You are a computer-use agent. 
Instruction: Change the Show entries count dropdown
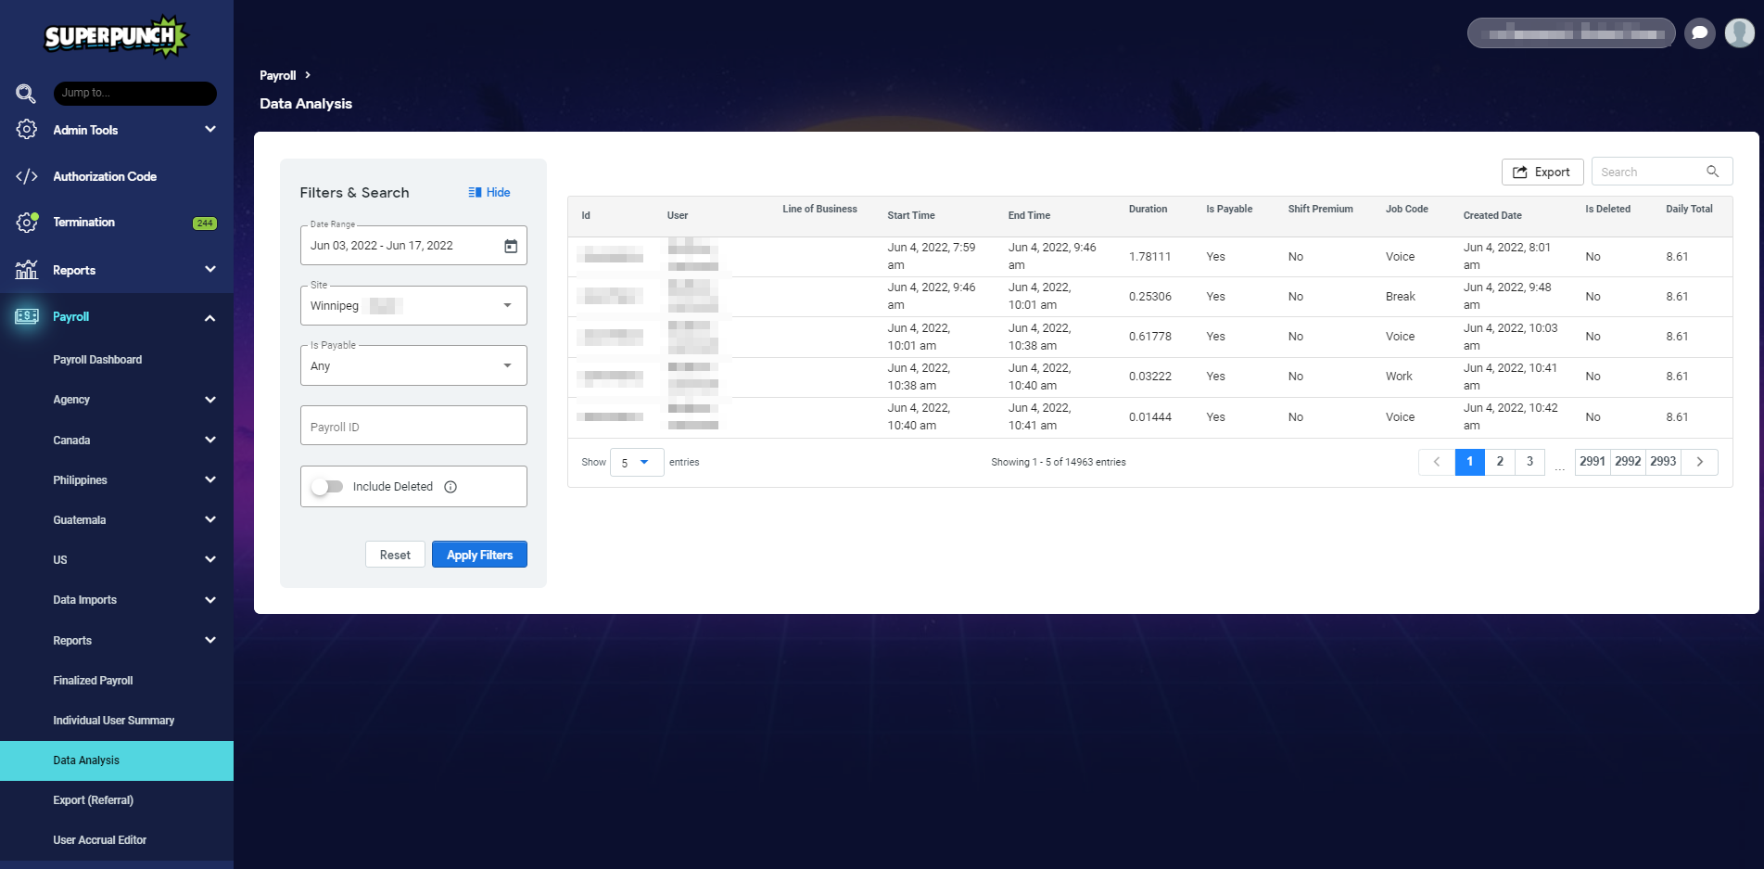tap(636, 462)
